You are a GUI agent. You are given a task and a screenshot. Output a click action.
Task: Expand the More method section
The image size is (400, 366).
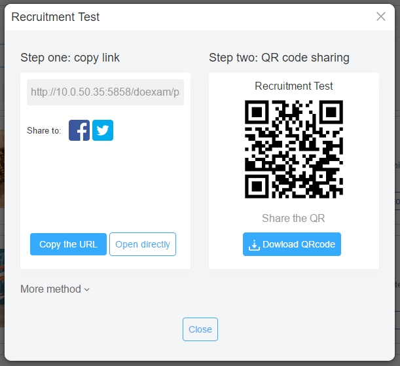pos(55,289)
